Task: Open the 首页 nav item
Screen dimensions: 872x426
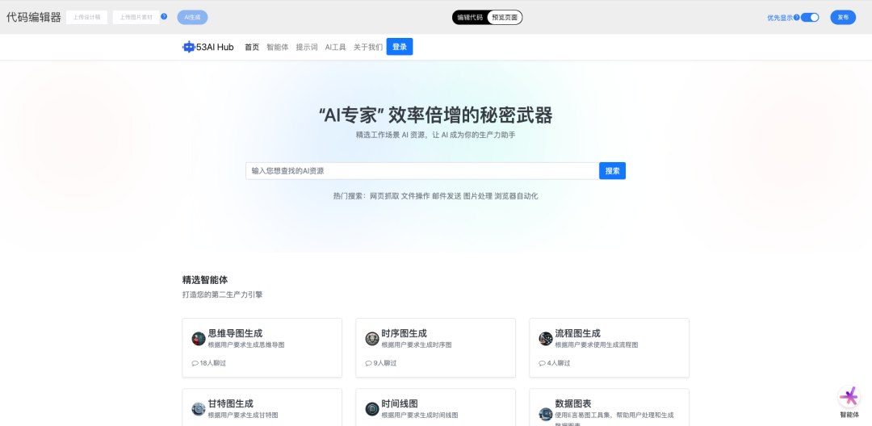Action: 252,48
